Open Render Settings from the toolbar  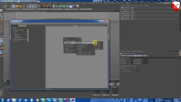[x=49, y=6]
